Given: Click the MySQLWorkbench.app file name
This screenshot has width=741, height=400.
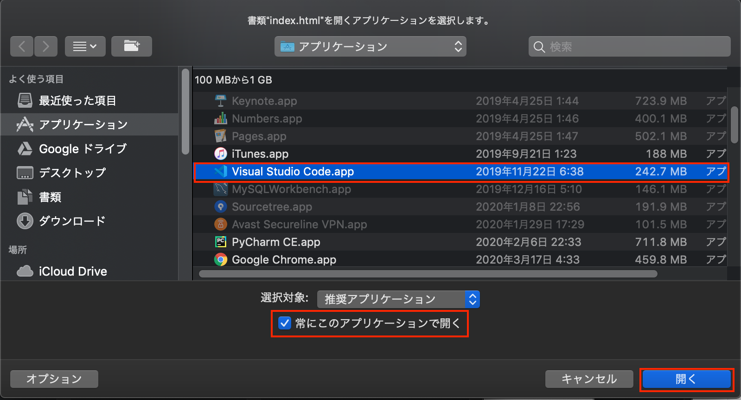Looking at the screenshot, I should coord(291,189).
